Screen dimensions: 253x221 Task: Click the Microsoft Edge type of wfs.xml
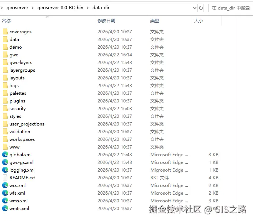pyautogui.click(x=169, y=193)
